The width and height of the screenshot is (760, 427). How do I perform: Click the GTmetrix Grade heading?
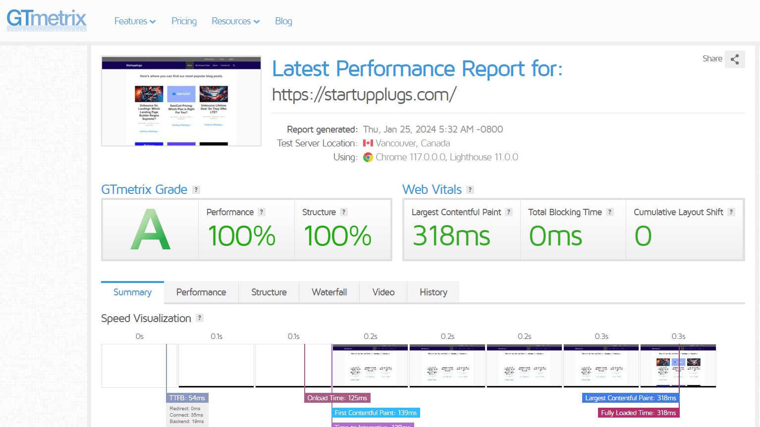[x=144, y=190]
